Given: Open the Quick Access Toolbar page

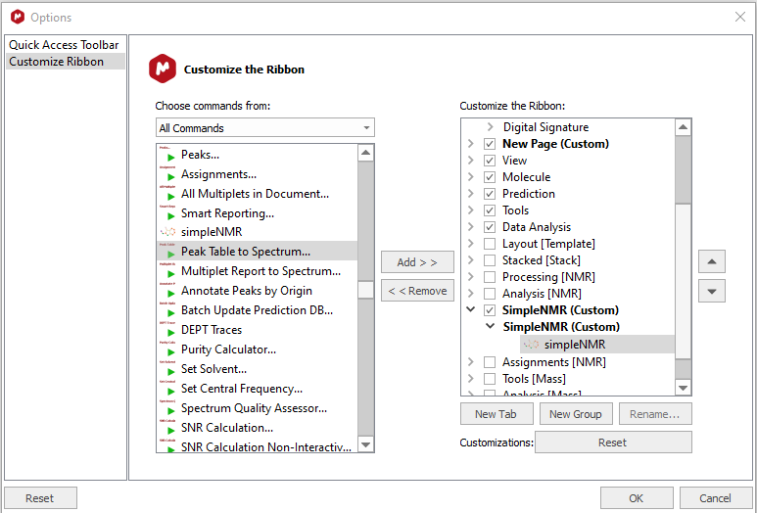Looking at the screenshot, I should click(x=64, y=45).
